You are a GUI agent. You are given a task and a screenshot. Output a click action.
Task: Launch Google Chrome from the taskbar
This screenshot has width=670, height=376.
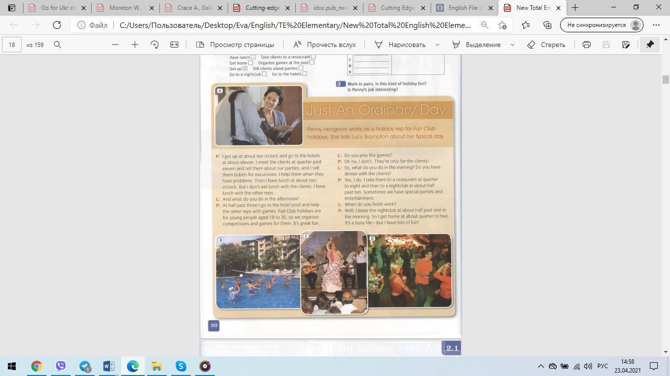(x=36, y=366)
